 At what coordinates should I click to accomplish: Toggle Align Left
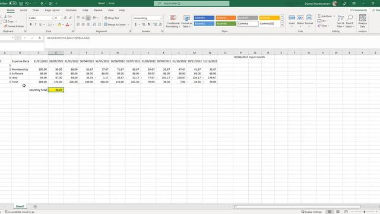pos(78,24)
